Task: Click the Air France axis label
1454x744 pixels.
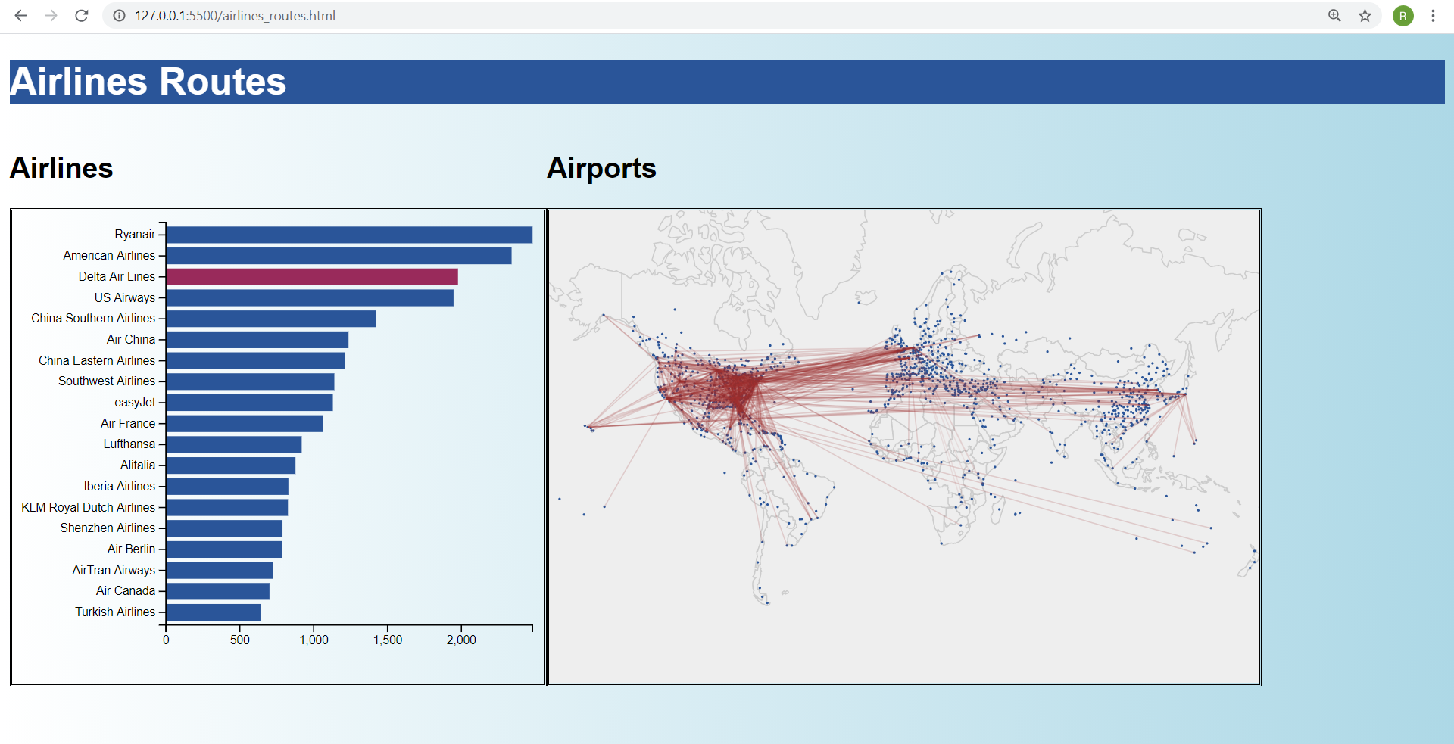Action: click(x=129, y=423)
